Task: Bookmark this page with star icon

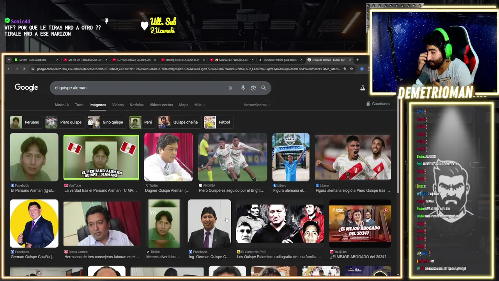Action: point(351,69)
